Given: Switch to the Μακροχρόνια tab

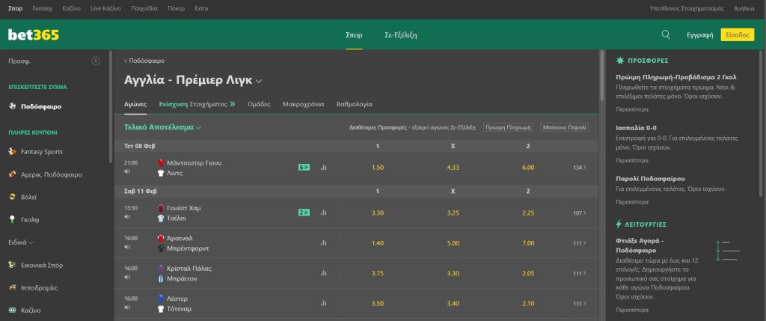Looking at the screenshot, I should click(303, 104).
